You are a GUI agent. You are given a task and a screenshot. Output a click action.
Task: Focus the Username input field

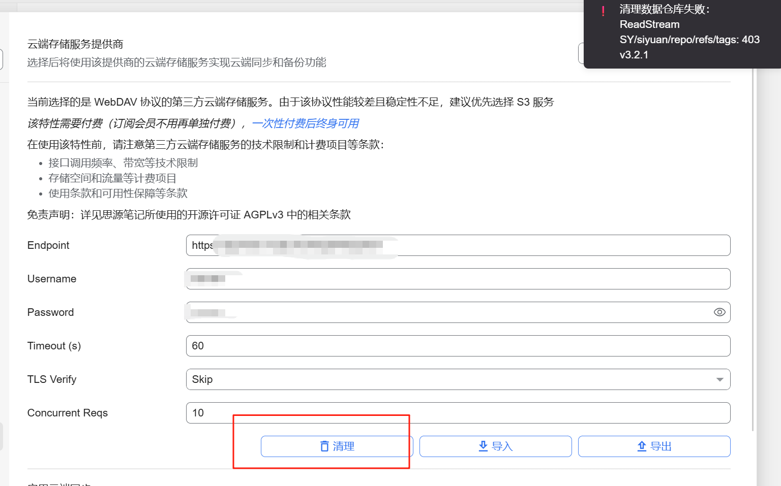coord(458,279)
